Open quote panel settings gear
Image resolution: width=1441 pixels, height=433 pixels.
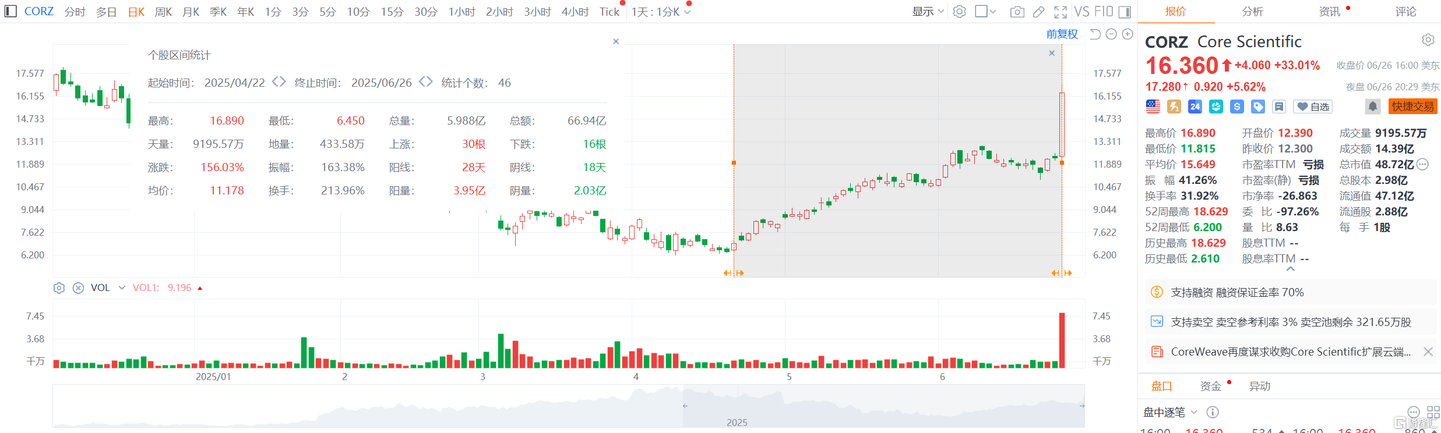coord(1428,40)
